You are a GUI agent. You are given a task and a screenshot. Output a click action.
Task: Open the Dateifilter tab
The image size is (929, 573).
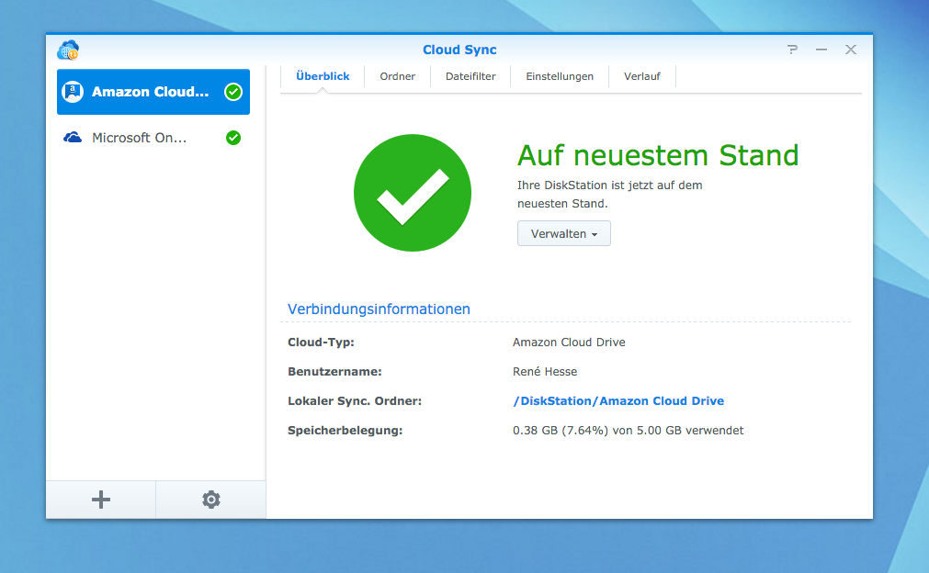[x=470, y=76]
